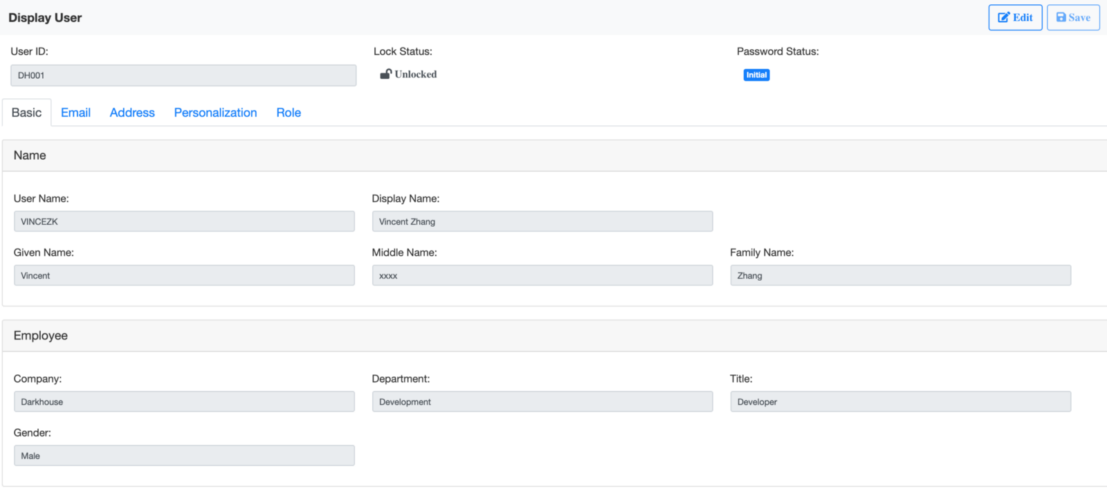Click the Given Name field
Image resolution: width=1107 pixels, height=498 pixels.
point(184,275)
